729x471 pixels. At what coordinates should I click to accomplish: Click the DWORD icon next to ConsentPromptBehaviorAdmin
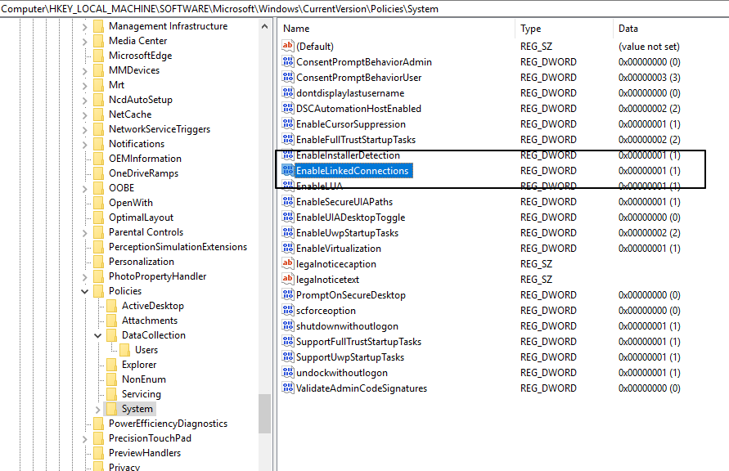coord(290,61)
